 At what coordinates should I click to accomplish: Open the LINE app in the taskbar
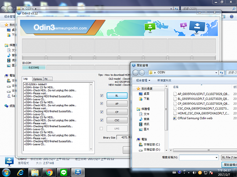pos(64,172)
